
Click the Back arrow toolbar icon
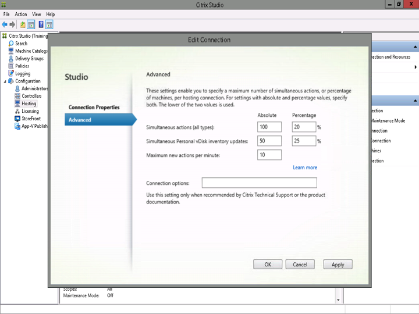[x=5, y=25]
